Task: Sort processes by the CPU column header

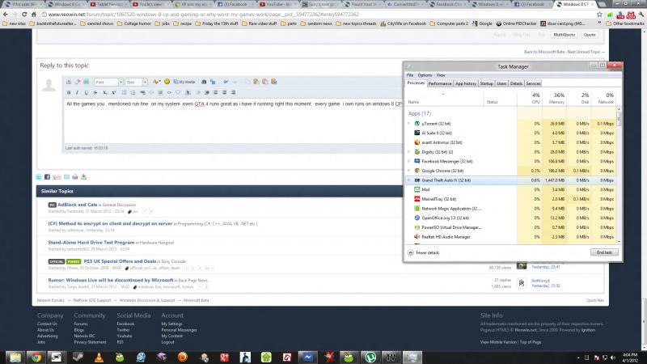Action: coord(530,98)
